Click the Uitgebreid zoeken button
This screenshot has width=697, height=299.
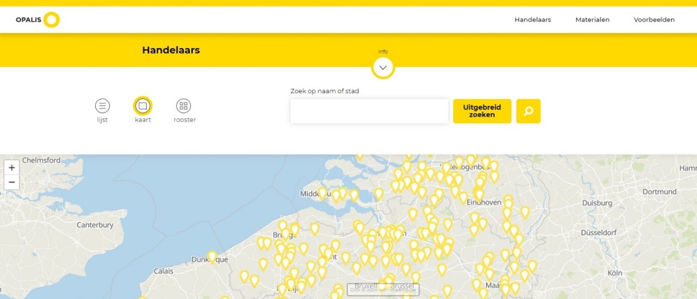[482, 111]
